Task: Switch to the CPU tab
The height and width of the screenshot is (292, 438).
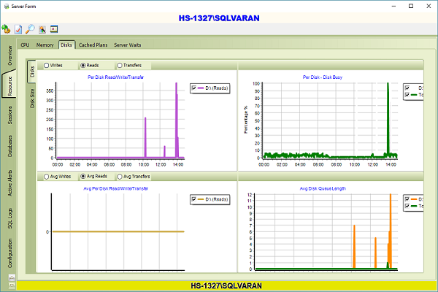Action: 25,45
